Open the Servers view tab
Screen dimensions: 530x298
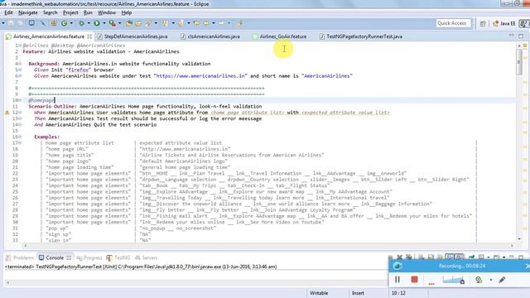[146, 257]
